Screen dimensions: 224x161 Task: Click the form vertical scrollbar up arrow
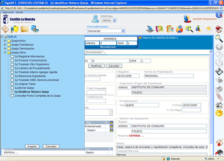point(211,52)
